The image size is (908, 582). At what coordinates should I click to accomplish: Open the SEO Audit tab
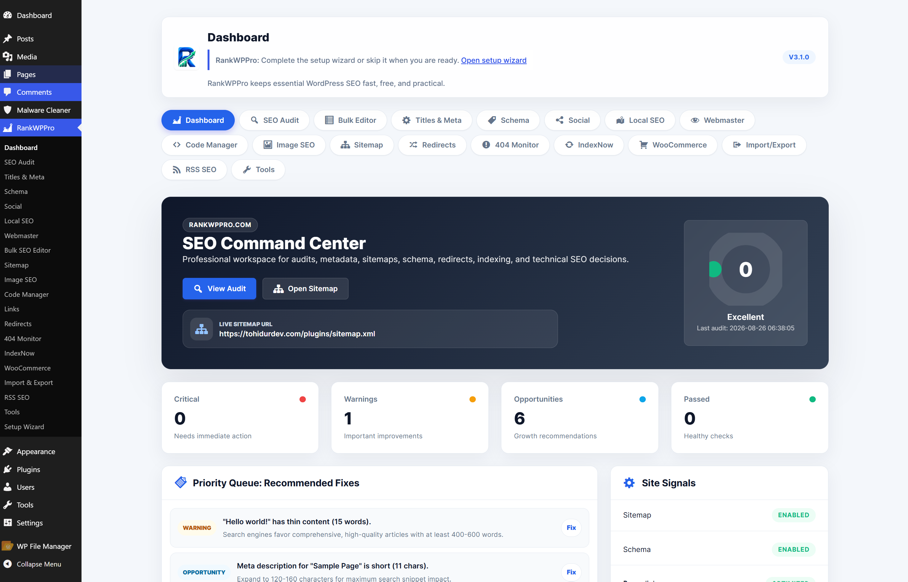coord(275,120)
